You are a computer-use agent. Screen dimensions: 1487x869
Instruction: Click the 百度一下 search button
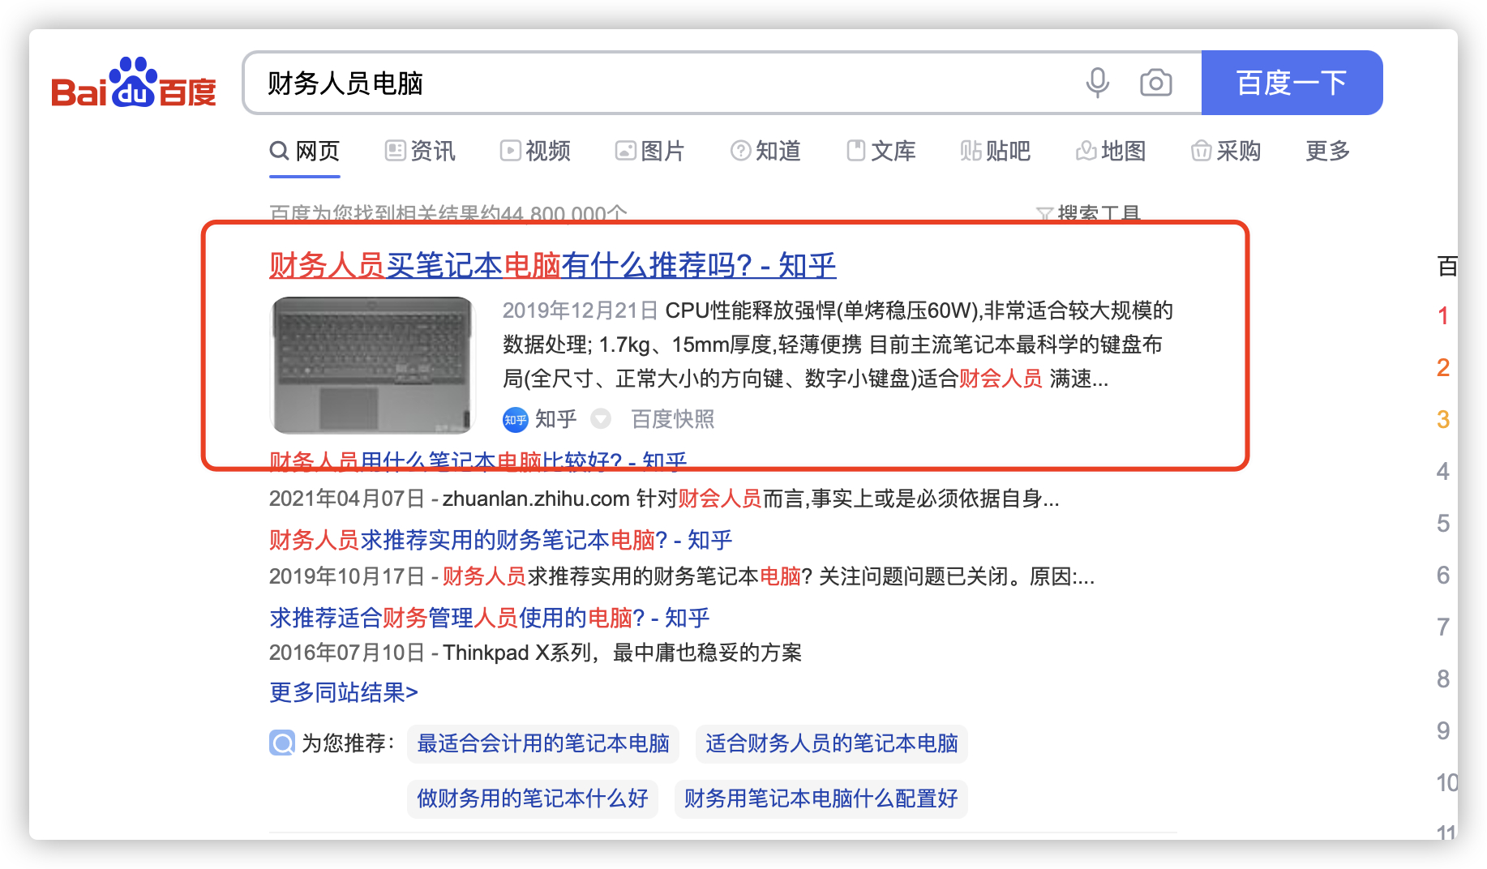(1292, 83)
